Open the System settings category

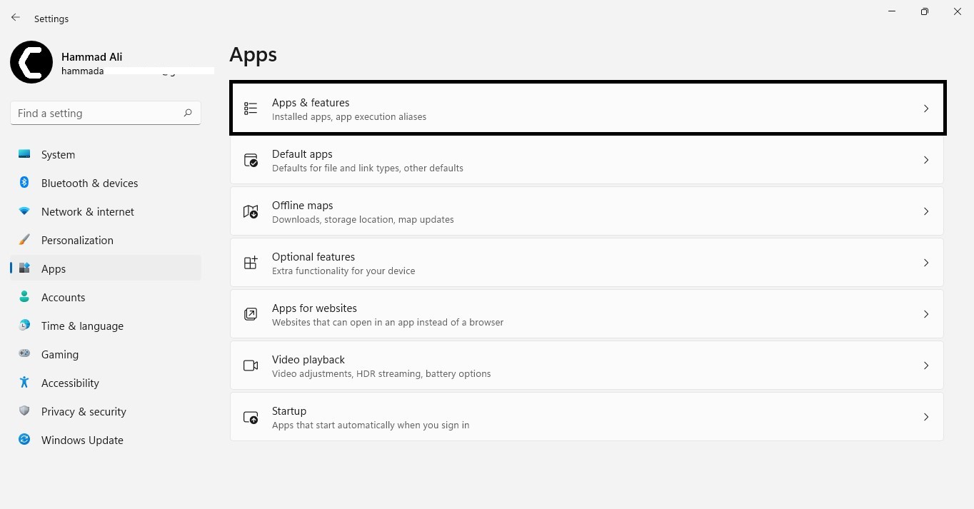[x=58, y=154]
